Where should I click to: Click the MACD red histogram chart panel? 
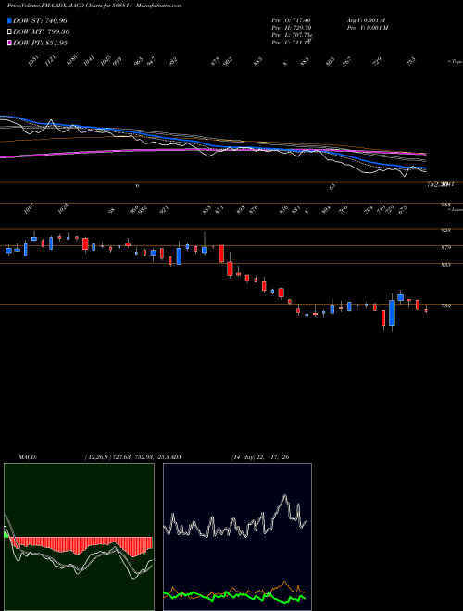pyautogui.click(x=79, y=537)
